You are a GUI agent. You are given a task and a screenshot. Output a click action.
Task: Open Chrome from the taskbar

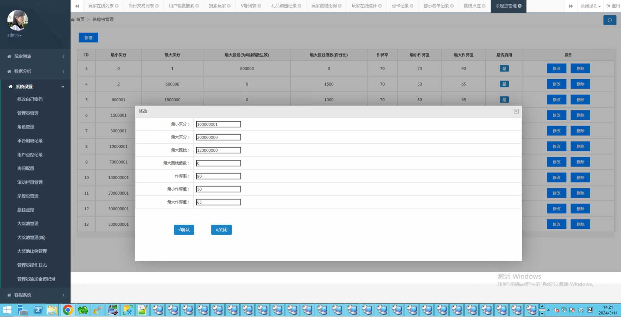click(68, 310)
